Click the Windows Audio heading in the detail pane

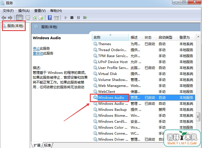point(47,38)
